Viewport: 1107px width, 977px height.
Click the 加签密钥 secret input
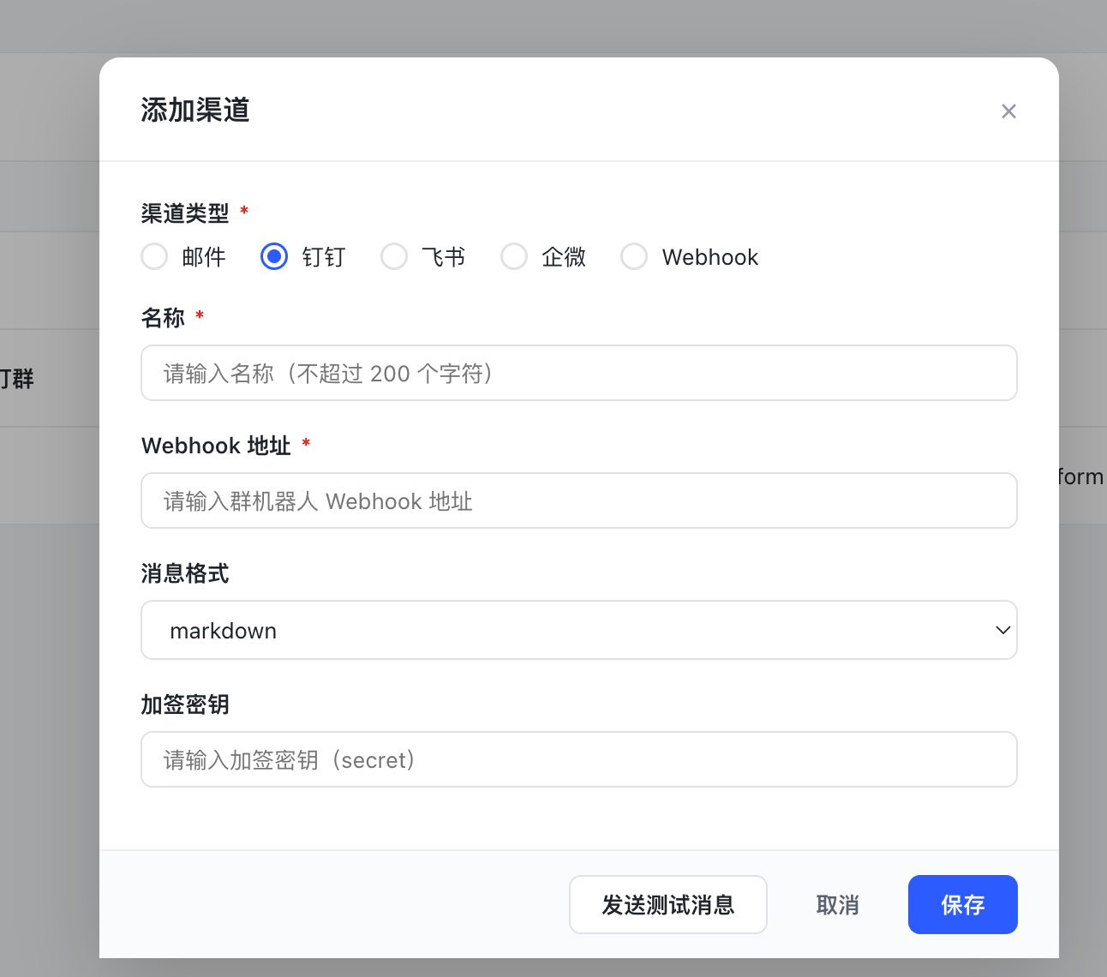tap(579, 759)
